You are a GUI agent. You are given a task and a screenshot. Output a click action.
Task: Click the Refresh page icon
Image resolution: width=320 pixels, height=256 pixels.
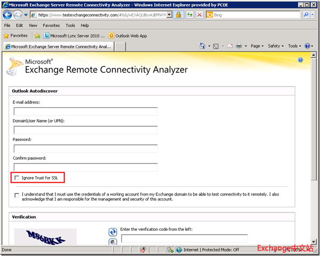coord(189,15)
